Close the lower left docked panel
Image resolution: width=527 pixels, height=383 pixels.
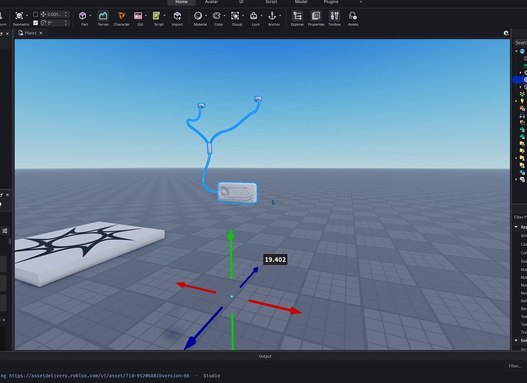8,195
